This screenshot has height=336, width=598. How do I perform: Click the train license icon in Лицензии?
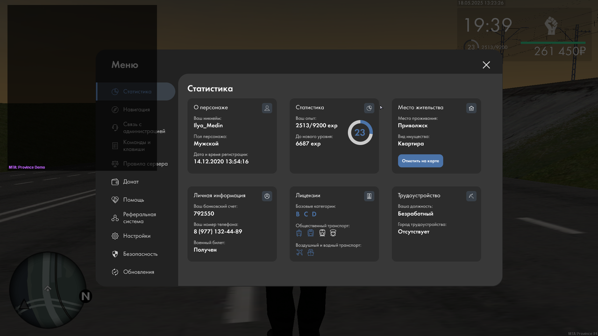pos(322,233)
